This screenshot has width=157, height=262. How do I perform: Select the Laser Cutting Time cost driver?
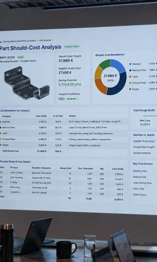coord(142,183)
